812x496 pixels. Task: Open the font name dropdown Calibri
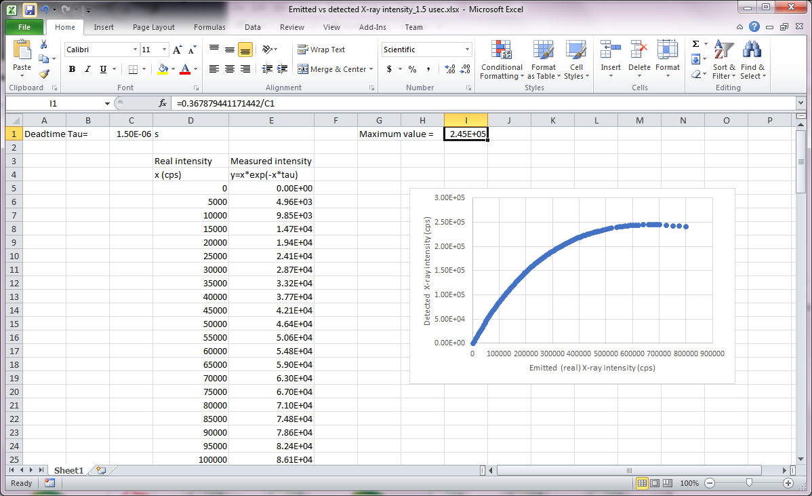tap(135, 50)
